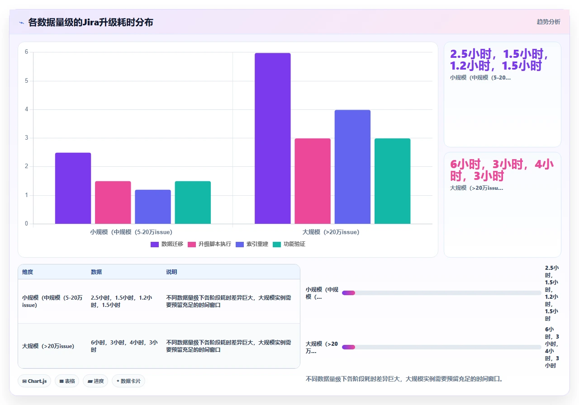579x405 pixels.
Task: Open the 趋势分析 link in header
Action: pos(548,22)
